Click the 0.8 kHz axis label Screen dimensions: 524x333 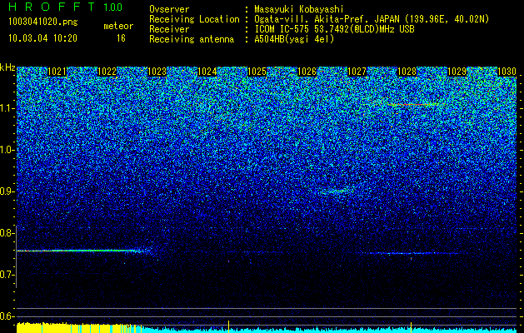7,233
